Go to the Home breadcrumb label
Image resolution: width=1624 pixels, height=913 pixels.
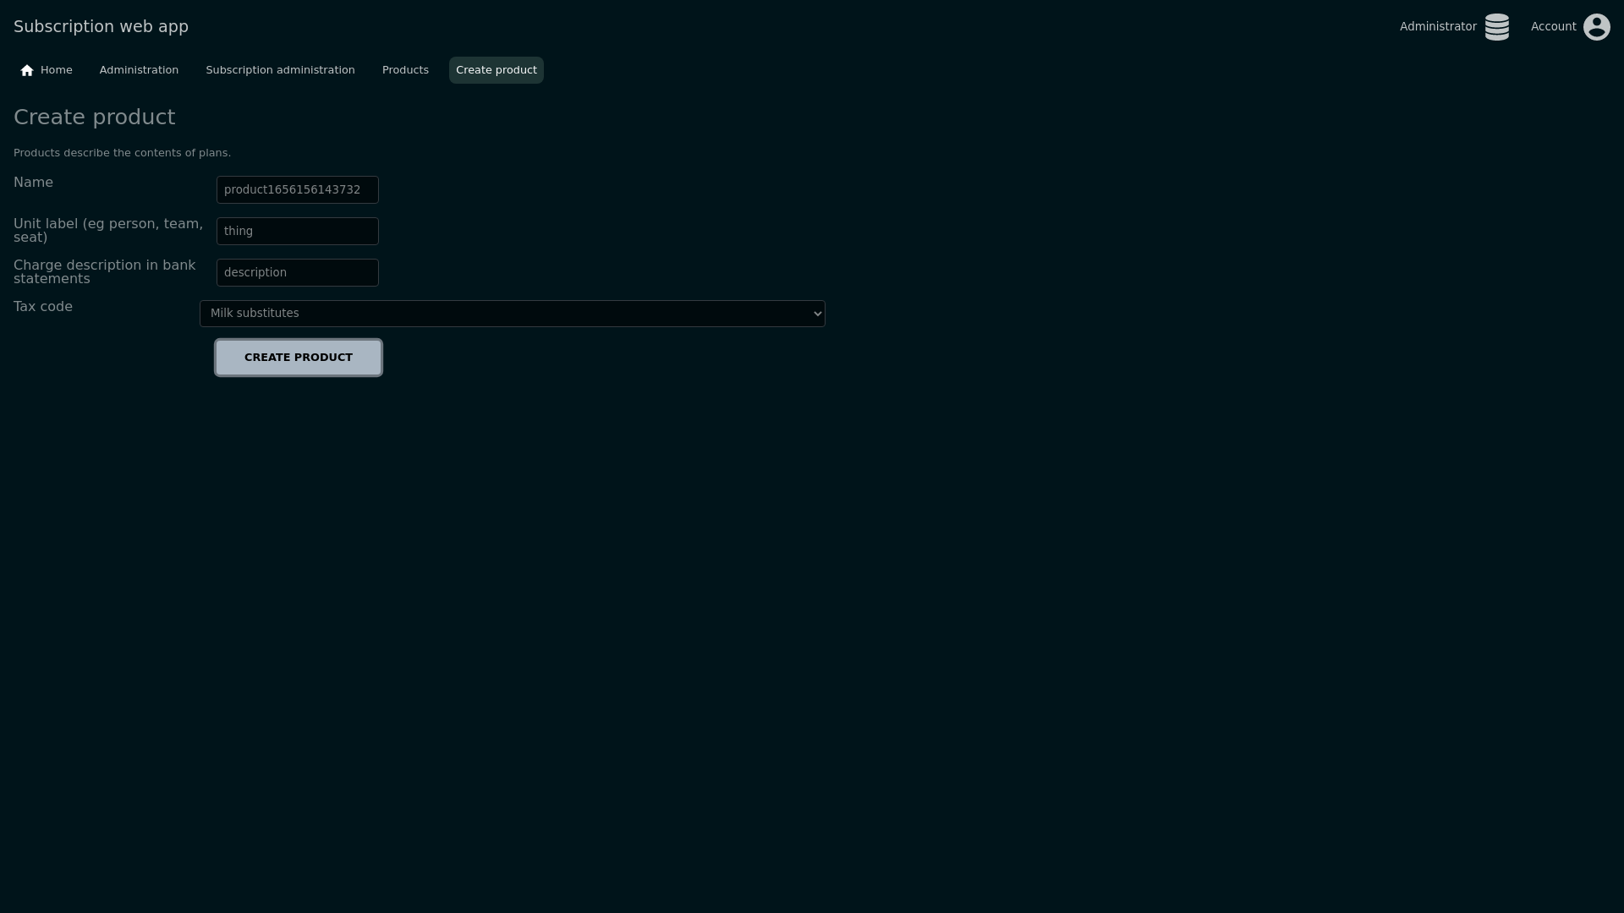click(x=56, y=70)
